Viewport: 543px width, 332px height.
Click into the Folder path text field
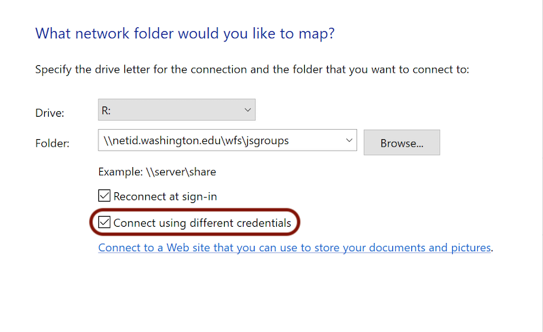point(227,141)
